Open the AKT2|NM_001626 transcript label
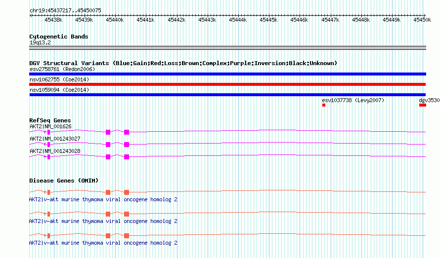Viewport: 440px width, 258px height. pos(50,126)
